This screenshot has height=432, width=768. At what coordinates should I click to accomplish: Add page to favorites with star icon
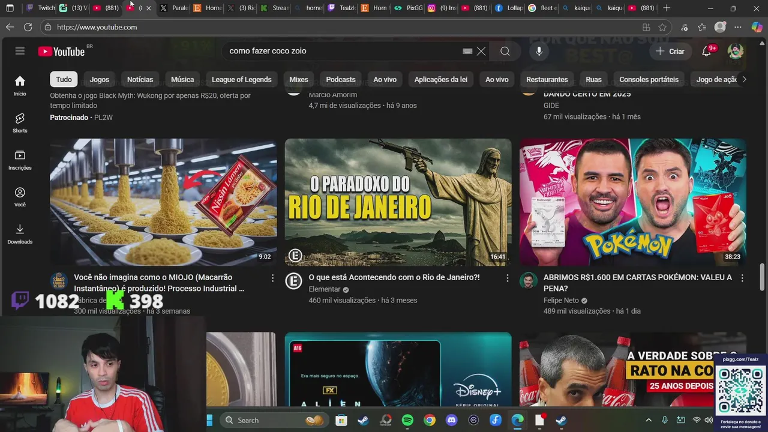(x=662, y=27)
